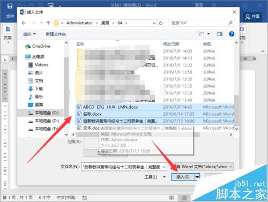Viewport: 268px width, 202px height.
Task: Open 文档 documents in navigation pane
Action: 35,81
